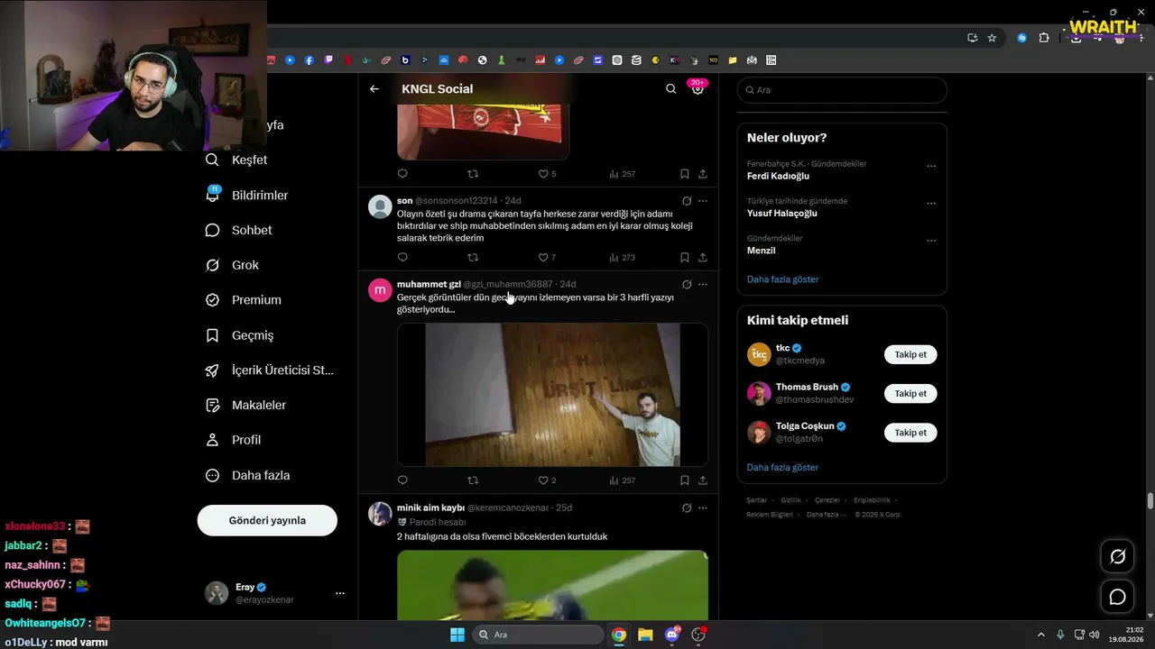Open Grok action on muhammet gzl's post
The image size is (1155, 649).
[687, 285]
